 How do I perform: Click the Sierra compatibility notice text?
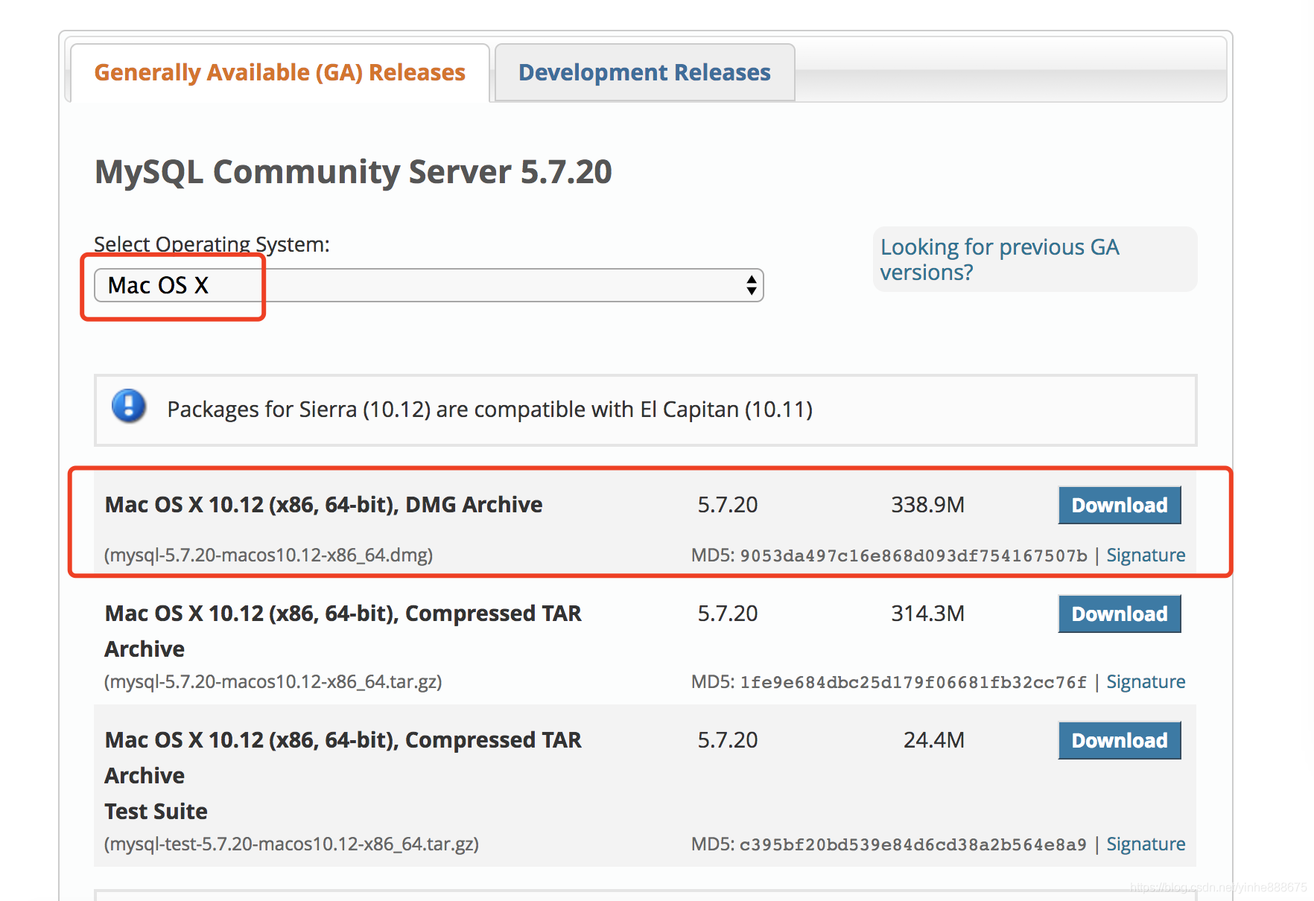click(489, 410)
